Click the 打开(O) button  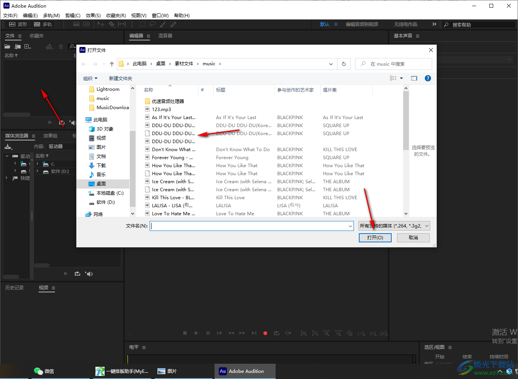point(375,238)
